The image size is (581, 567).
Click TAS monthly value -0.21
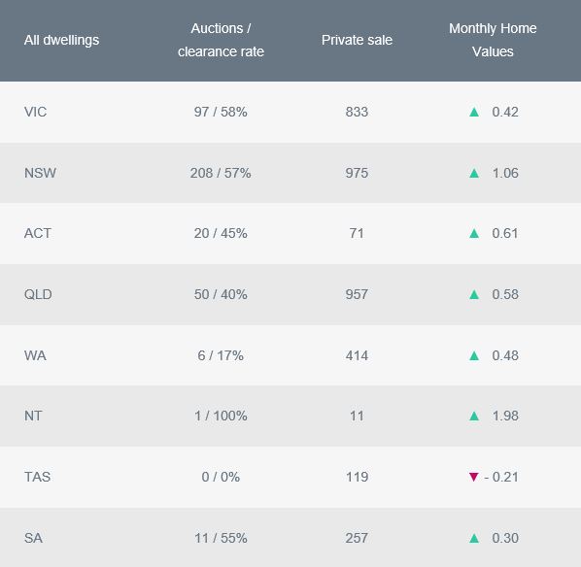[501, 477]
